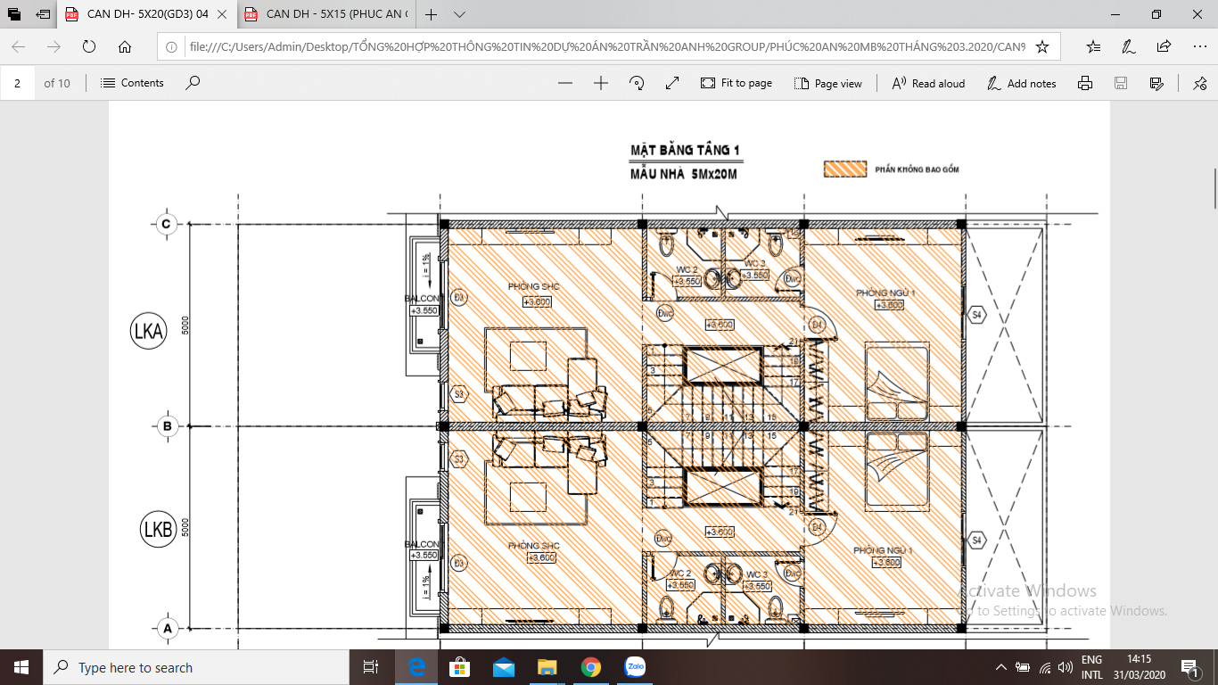Set tabs aside using the top-left icon

43,14
